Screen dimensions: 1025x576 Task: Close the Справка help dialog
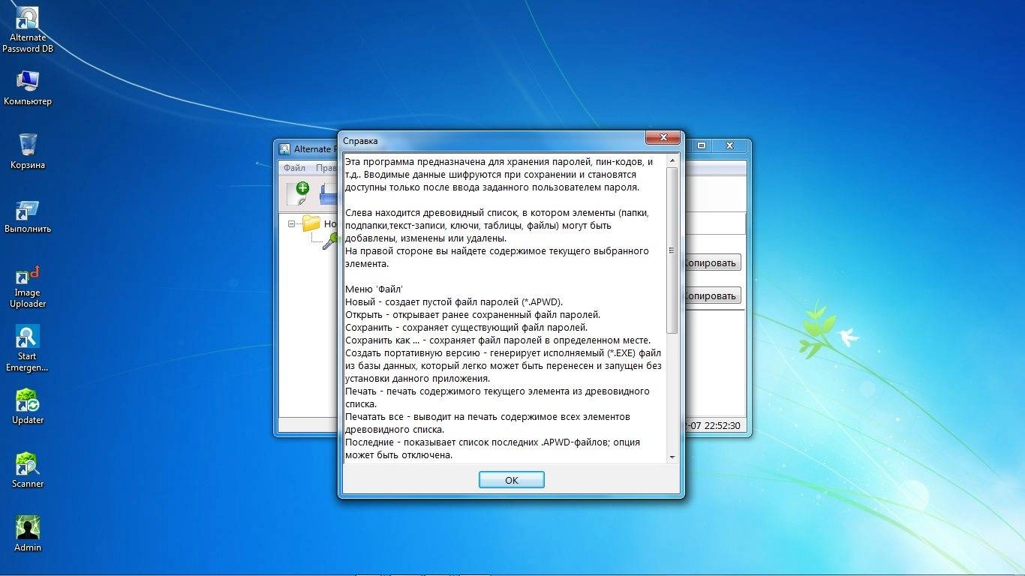coord(663,138)
